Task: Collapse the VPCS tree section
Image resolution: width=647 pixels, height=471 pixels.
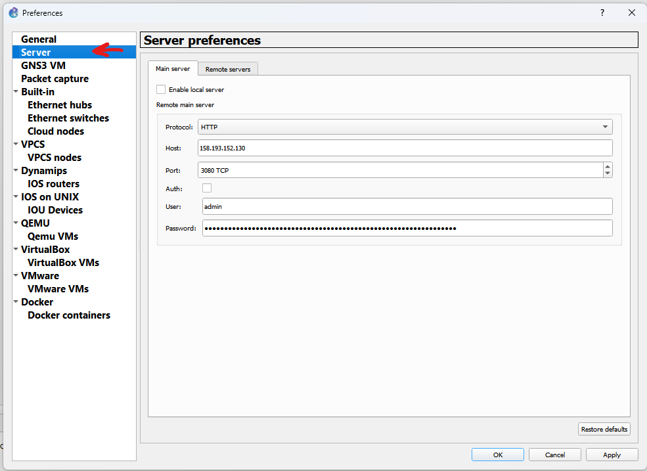Action: pos(16,144)
